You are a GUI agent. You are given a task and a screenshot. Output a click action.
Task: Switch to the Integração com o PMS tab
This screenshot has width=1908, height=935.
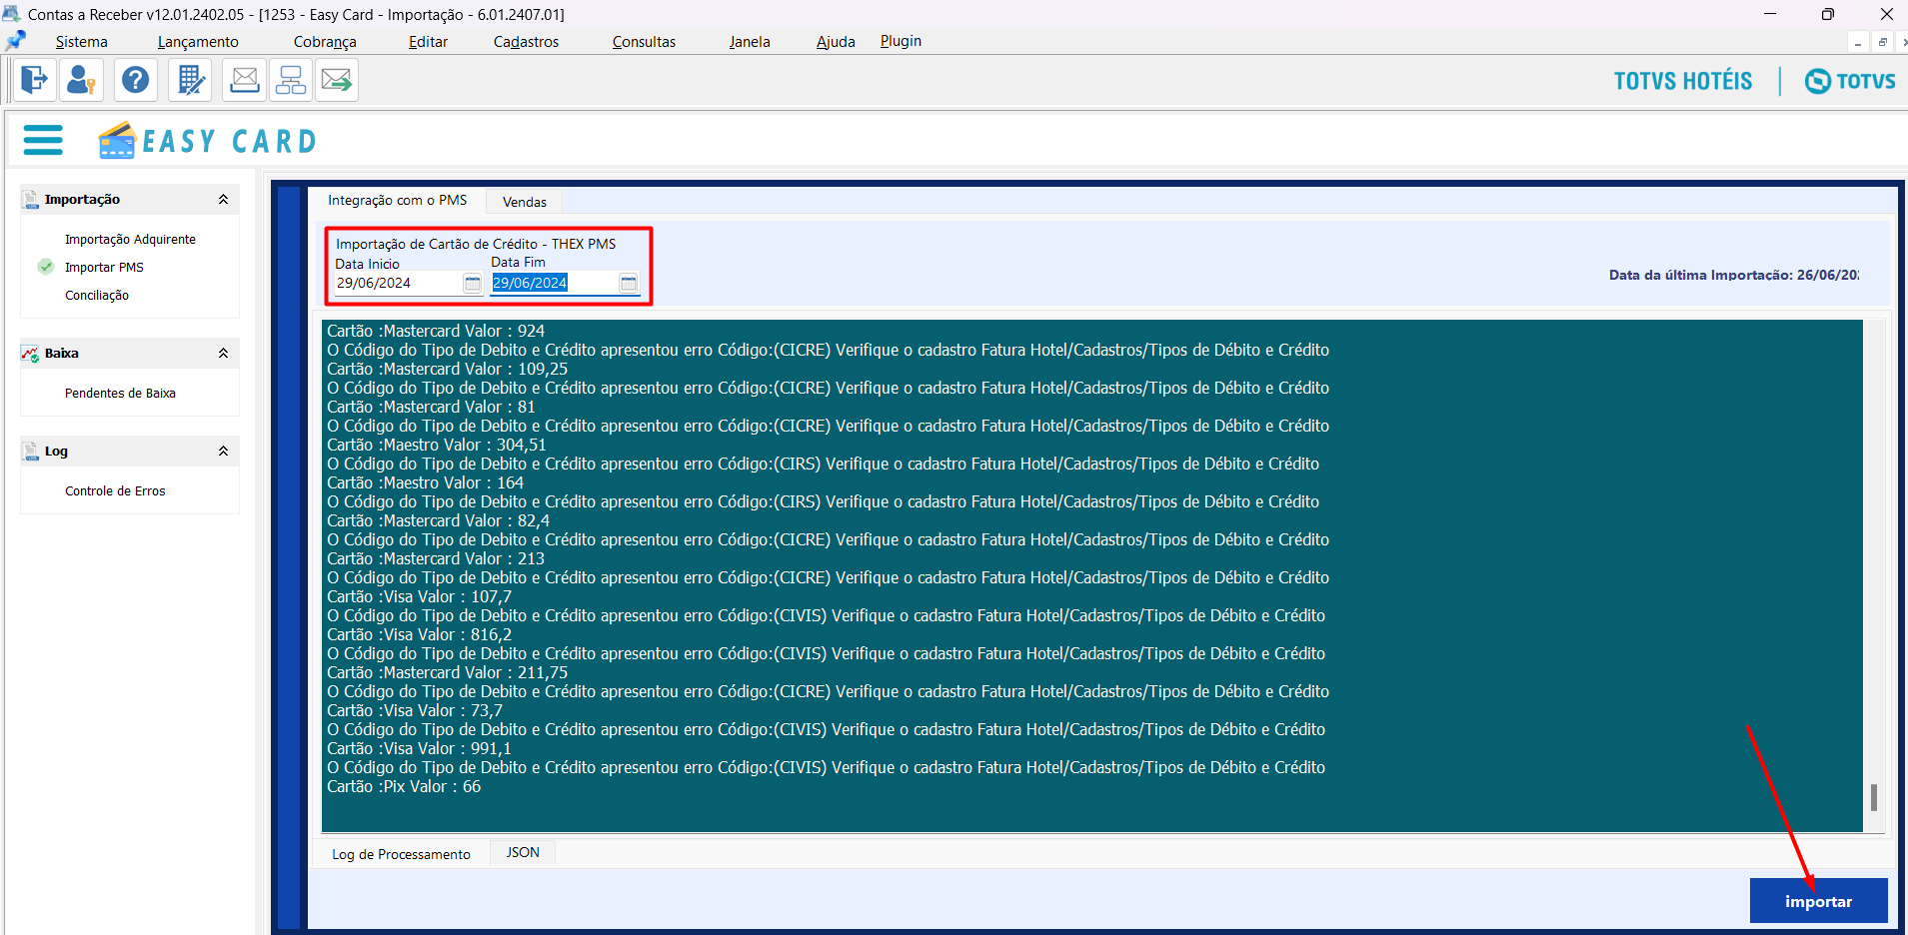(x=398, y=201)
